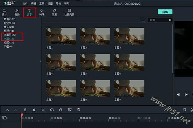193x128 pixels.
Task: Click the delete trash icon
Action: click(x=25, y=110)
